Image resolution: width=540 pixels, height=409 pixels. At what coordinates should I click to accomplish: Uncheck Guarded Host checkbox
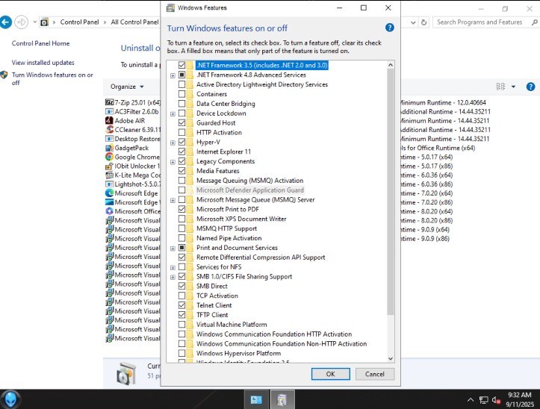point(181,123)
